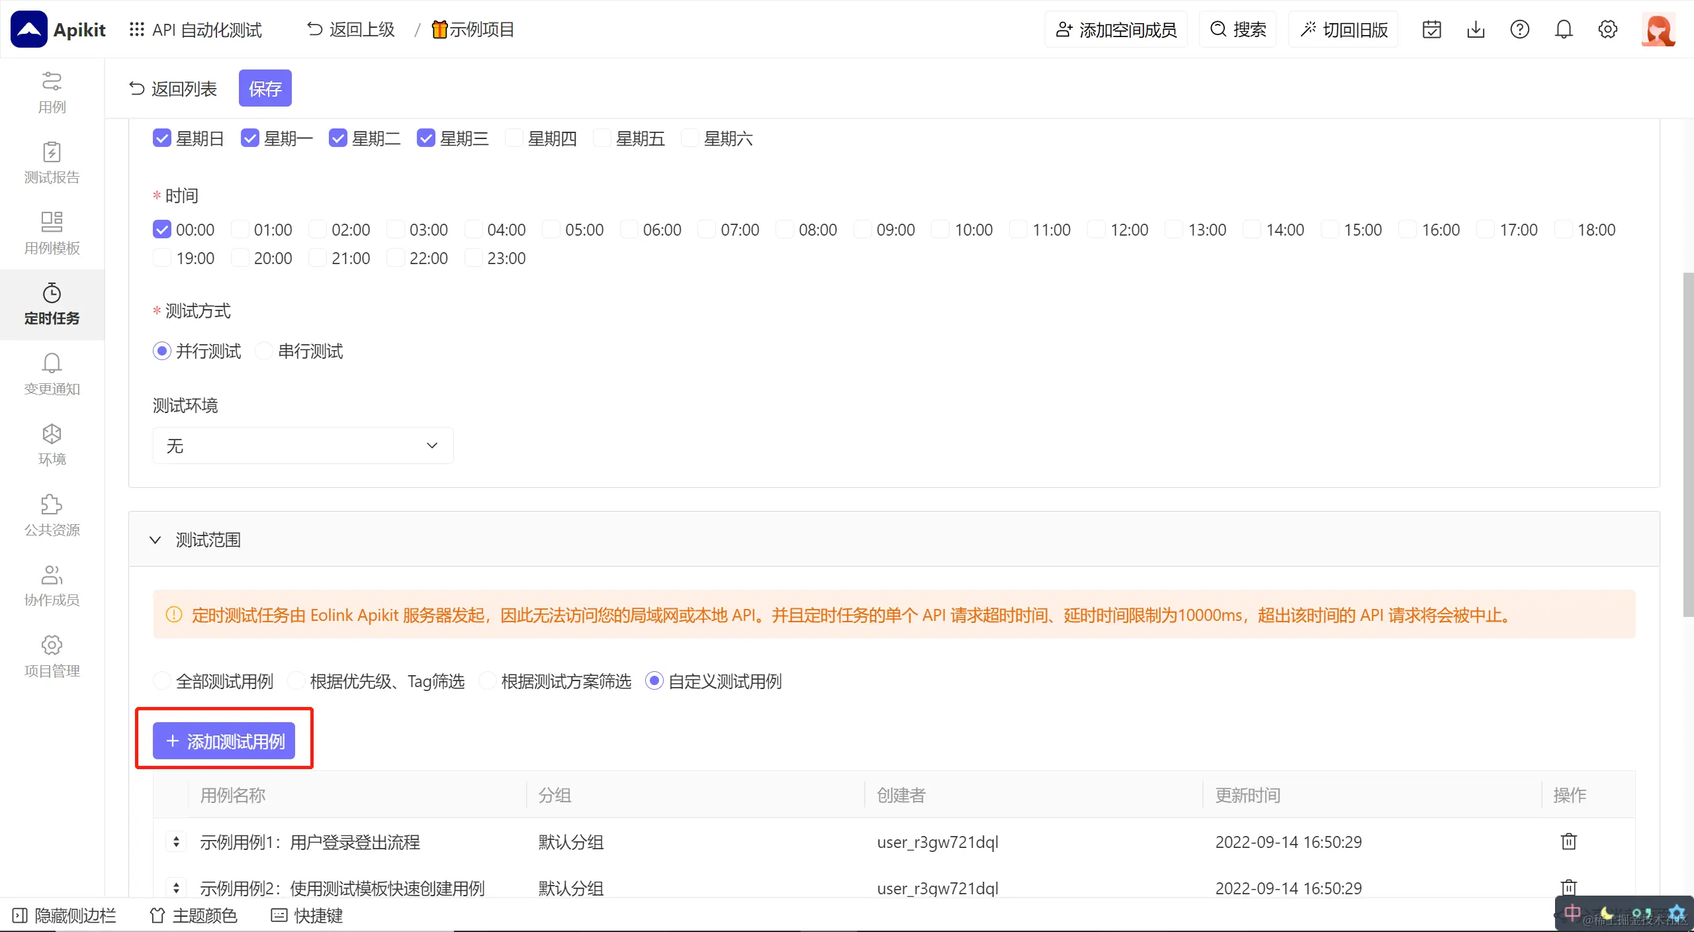Select 全部测试用例 radio option
The width and height of the screenshot is (1694, 932).
click(162, 681)
